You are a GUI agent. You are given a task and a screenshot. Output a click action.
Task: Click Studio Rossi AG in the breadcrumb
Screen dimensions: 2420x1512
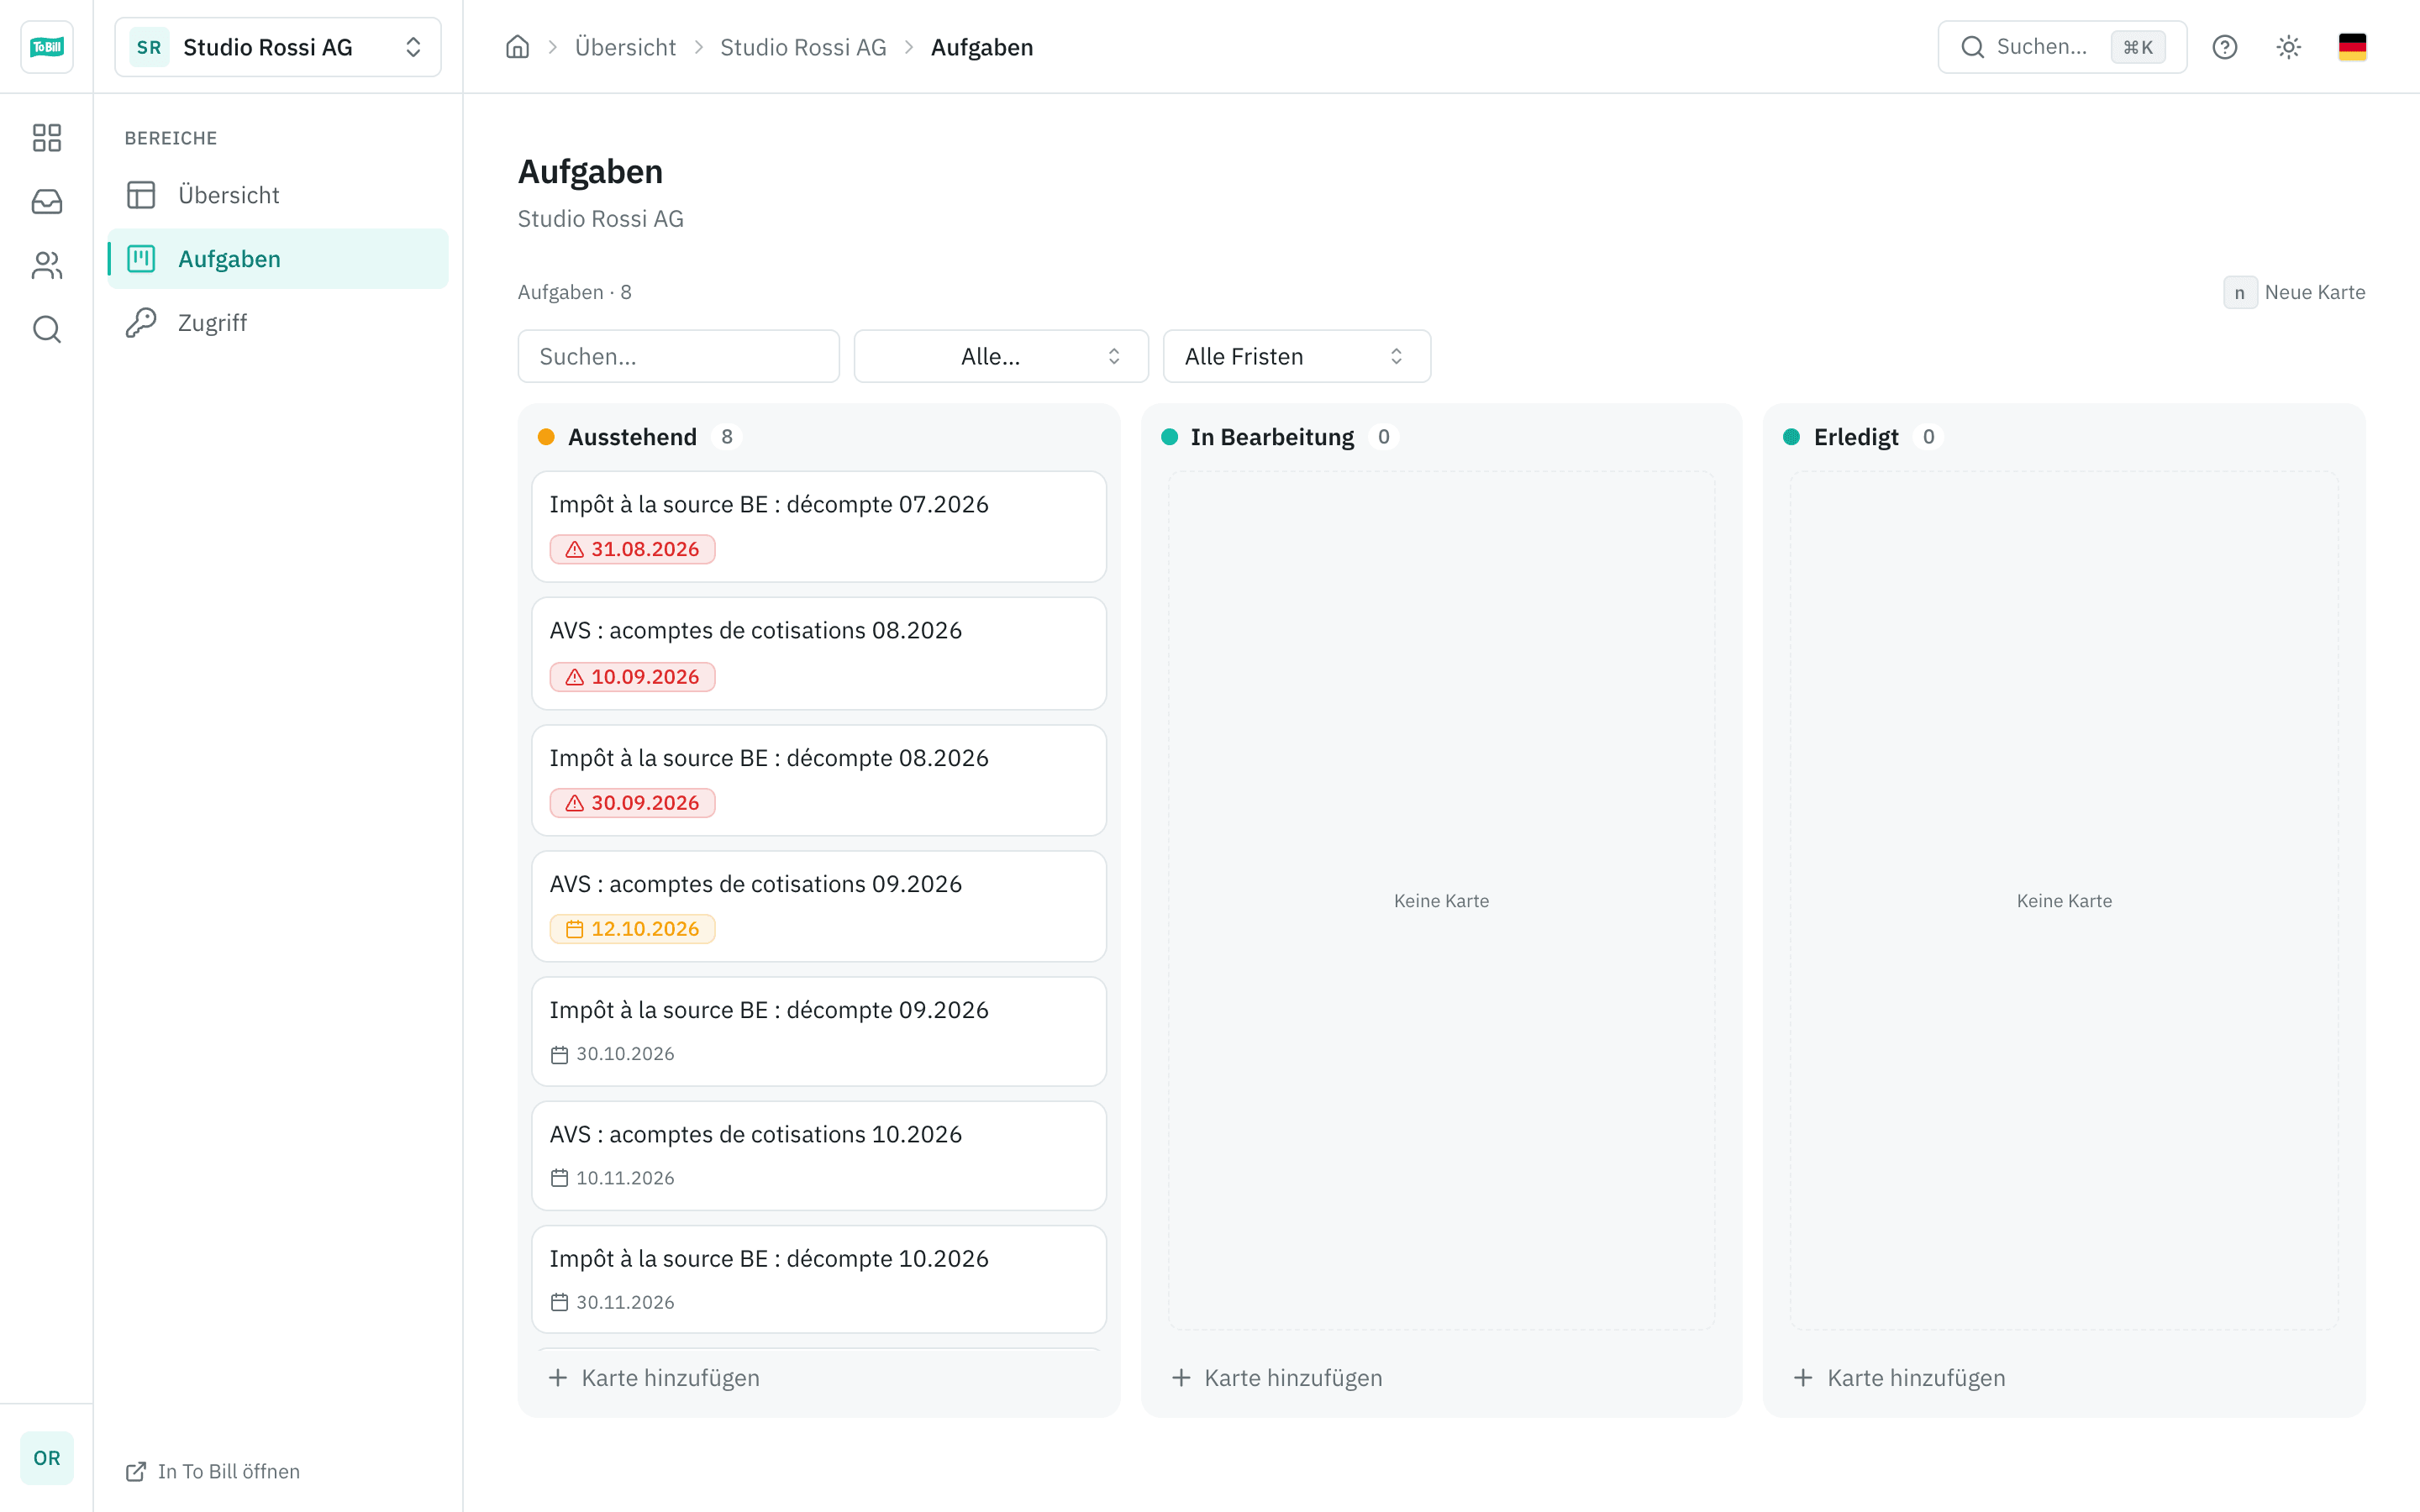tap(803, 47)
